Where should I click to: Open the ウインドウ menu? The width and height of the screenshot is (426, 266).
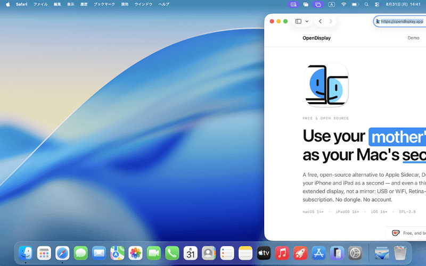pyautogui.click(x=143, y=4)
